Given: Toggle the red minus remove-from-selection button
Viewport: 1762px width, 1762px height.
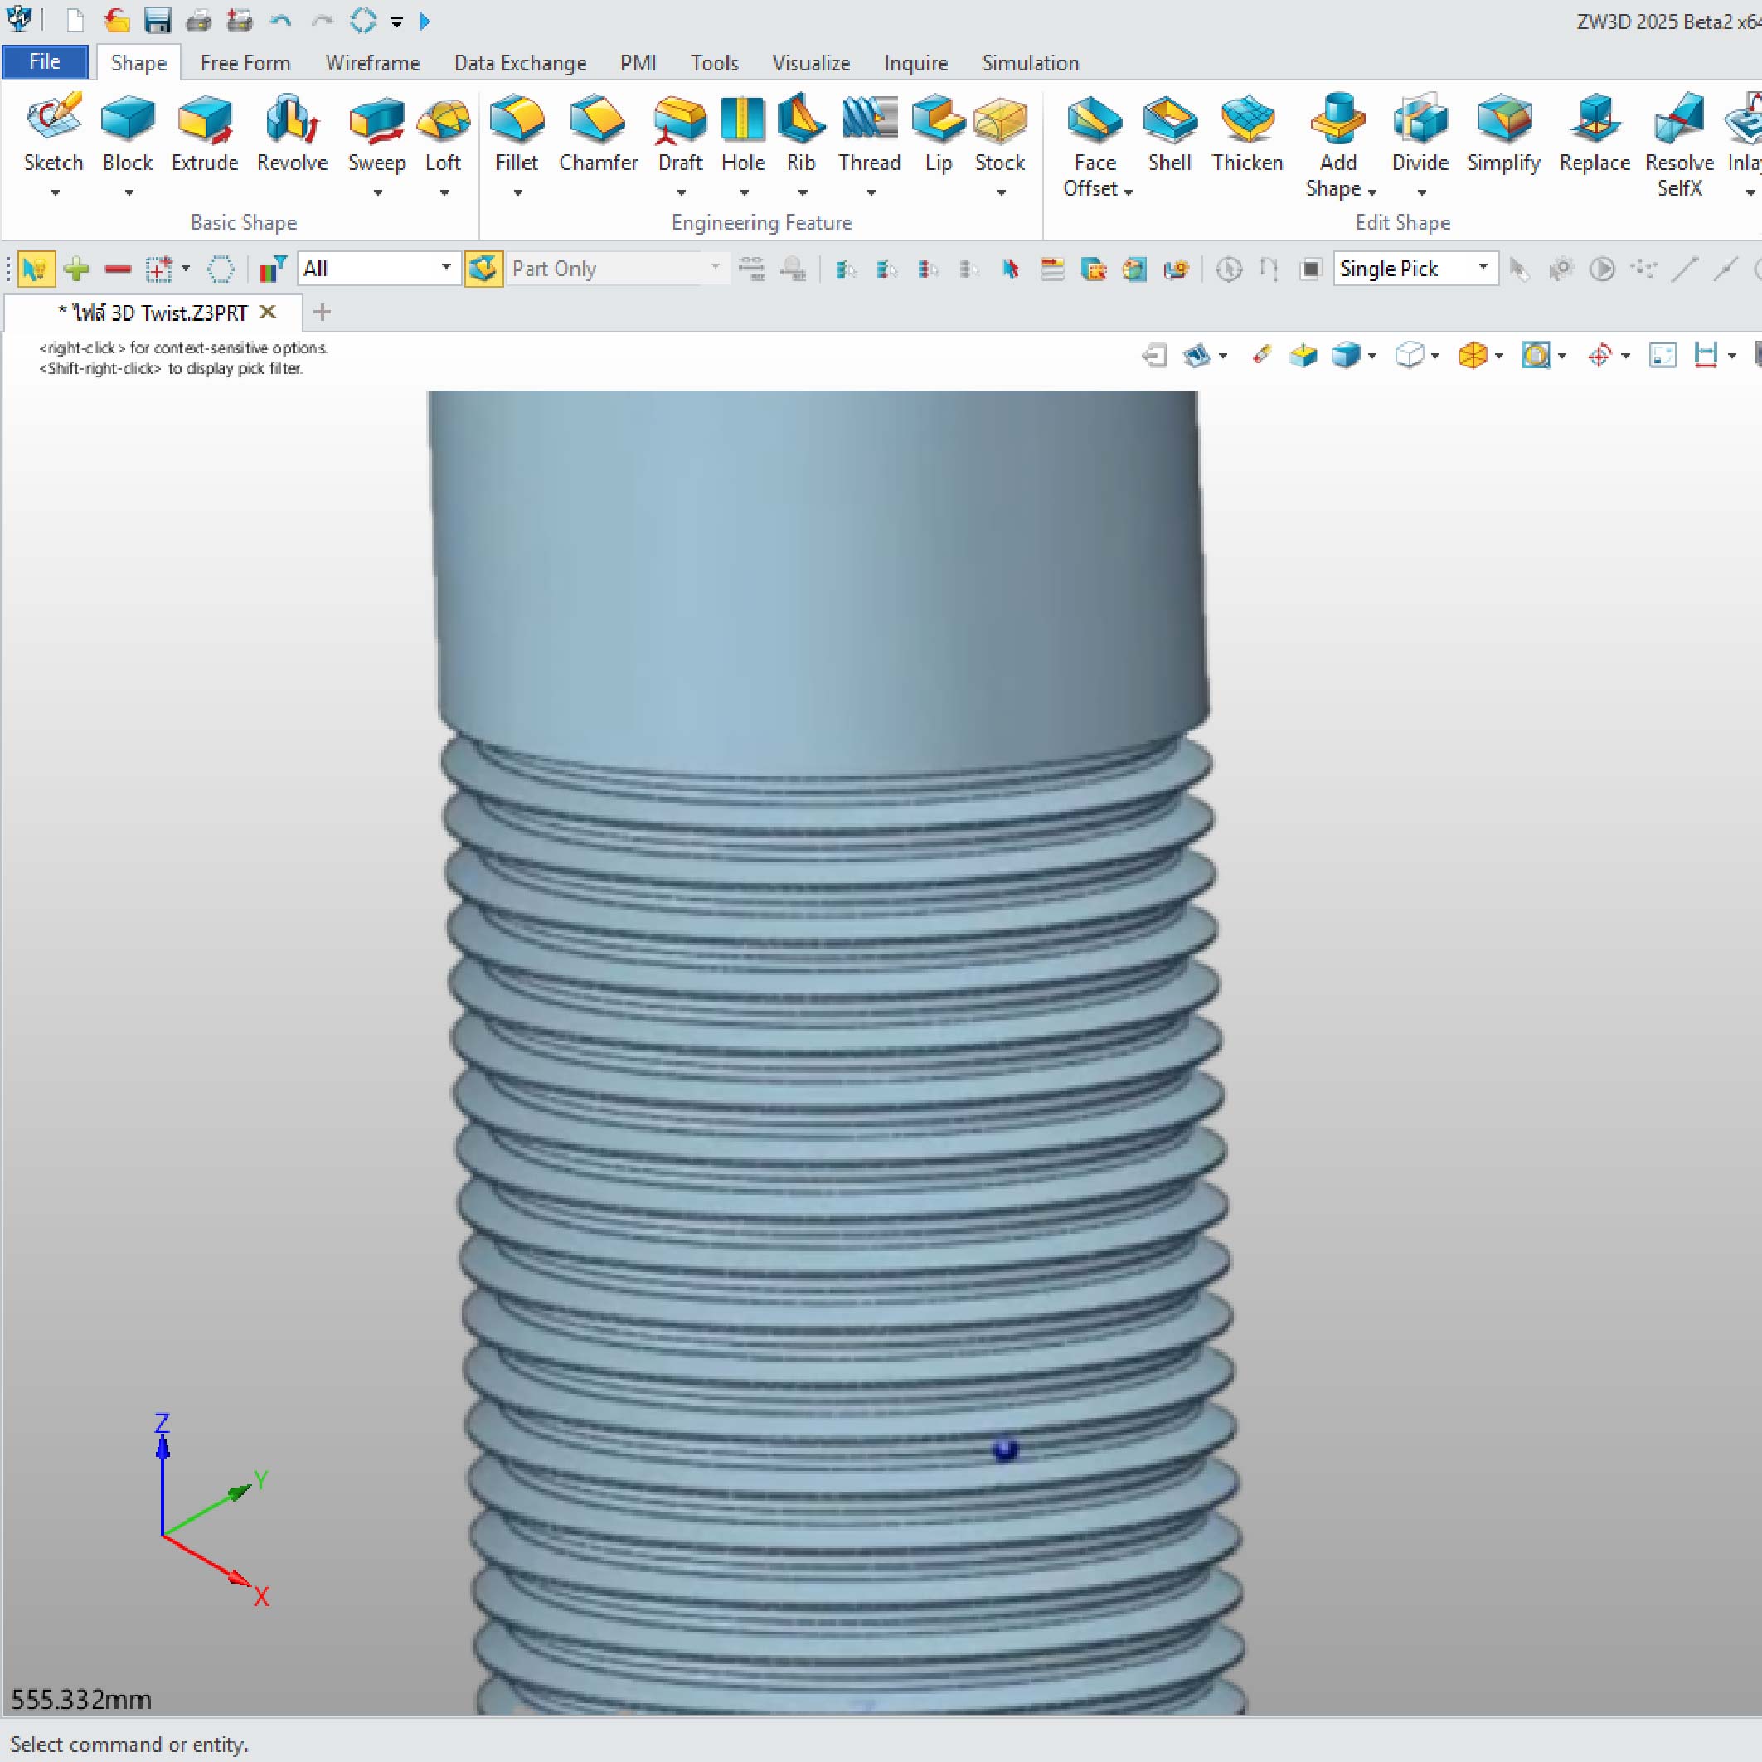Looking at the screenshot, I should click(x=118, y=269).
